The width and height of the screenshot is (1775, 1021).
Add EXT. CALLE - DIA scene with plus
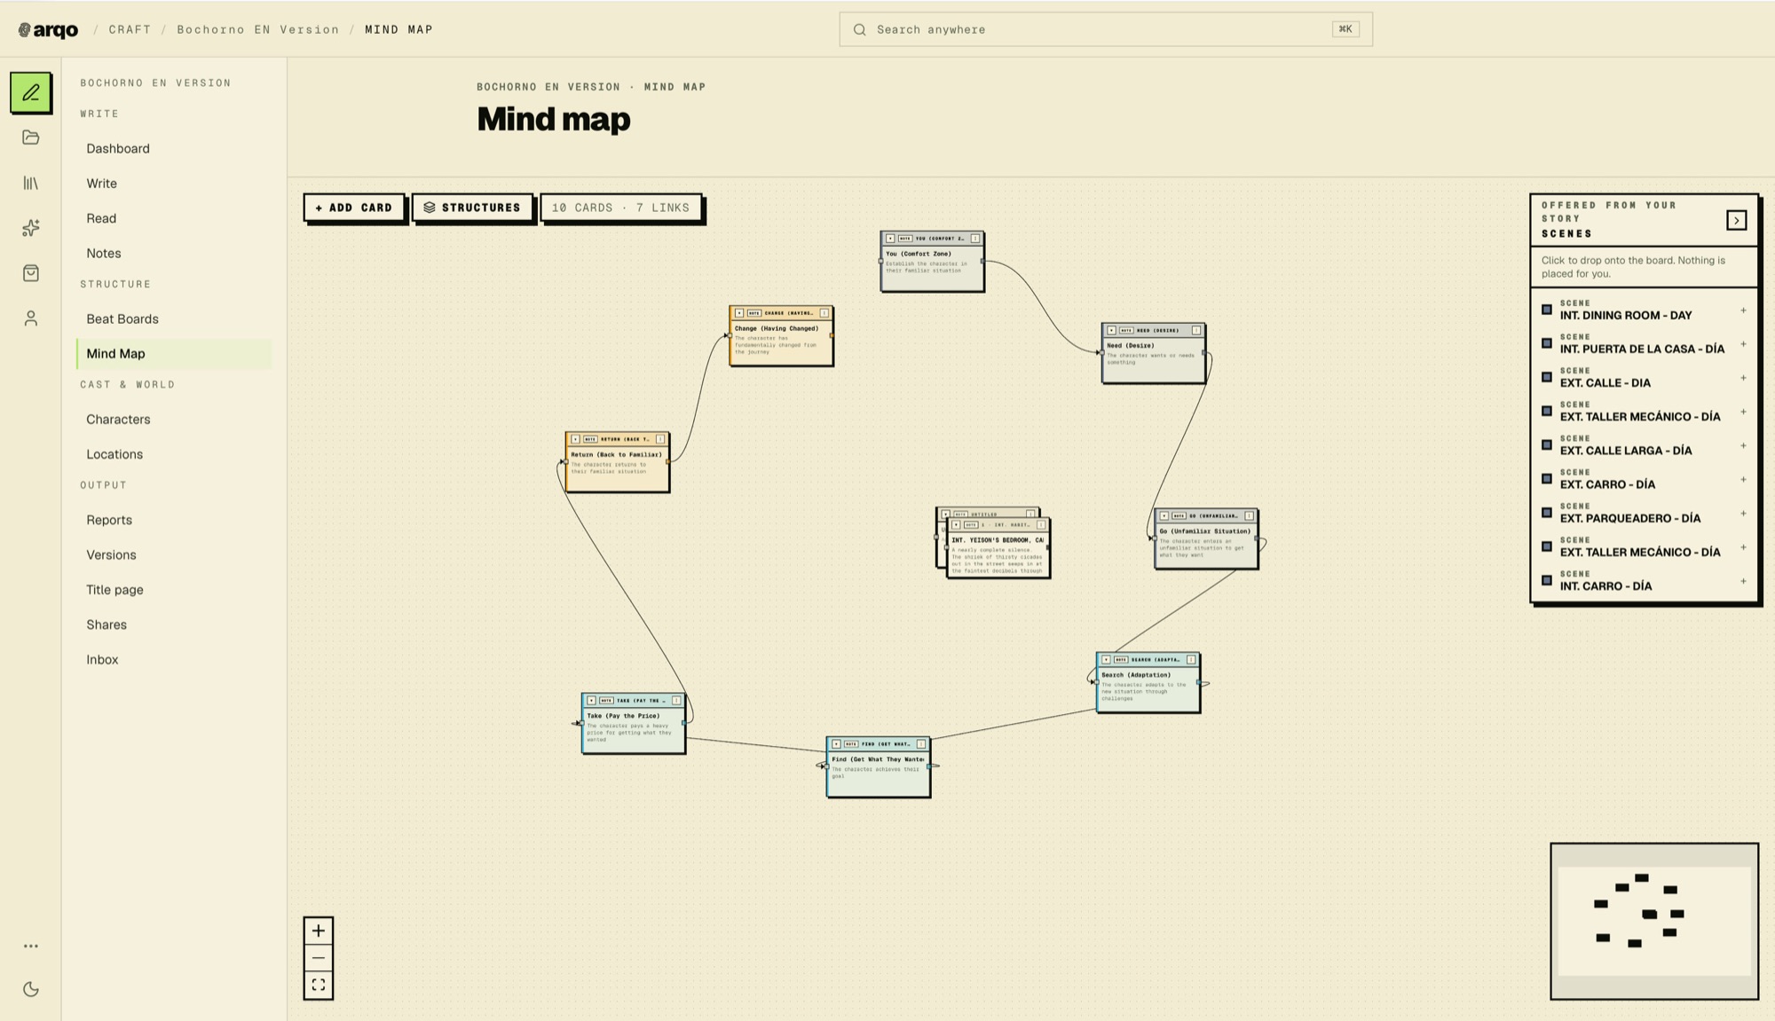(x=1743, y=378)
